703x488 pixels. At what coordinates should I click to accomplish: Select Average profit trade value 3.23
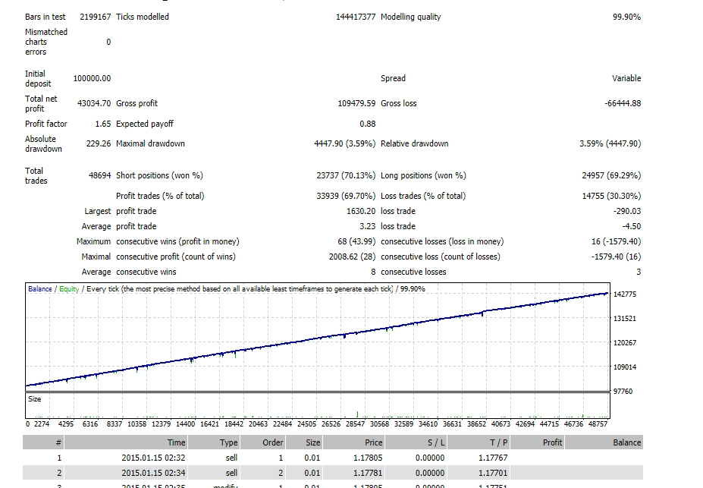368,226
